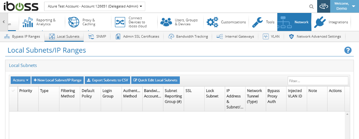Sort by Note column header
Viewport: 359px width, 139px height.
317,99
